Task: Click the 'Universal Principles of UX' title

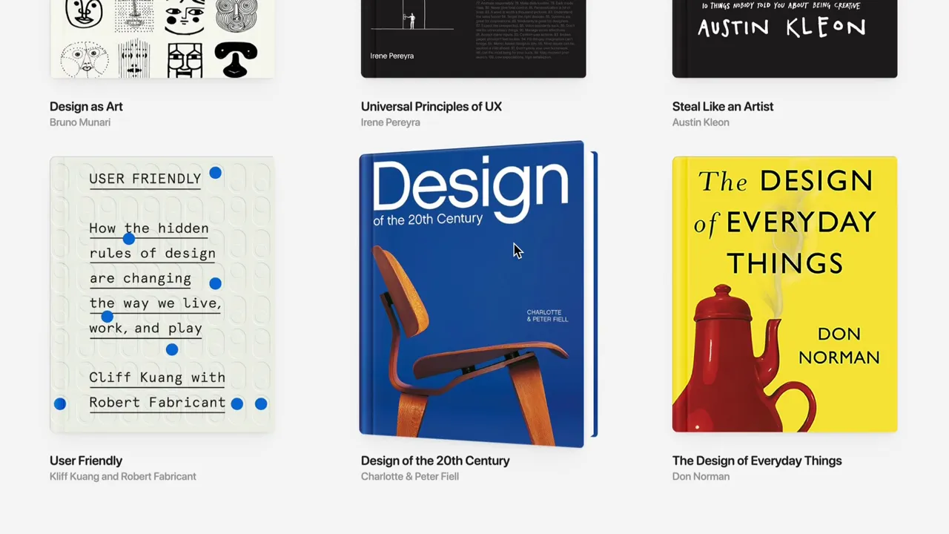Action: pyautogui.click(x=431, y=107)
